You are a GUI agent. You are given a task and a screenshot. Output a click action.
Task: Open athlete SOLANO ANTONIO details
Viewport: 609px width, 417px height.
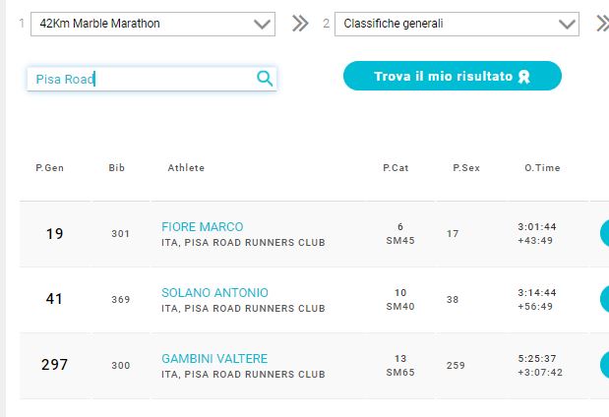tap(214, 293)
